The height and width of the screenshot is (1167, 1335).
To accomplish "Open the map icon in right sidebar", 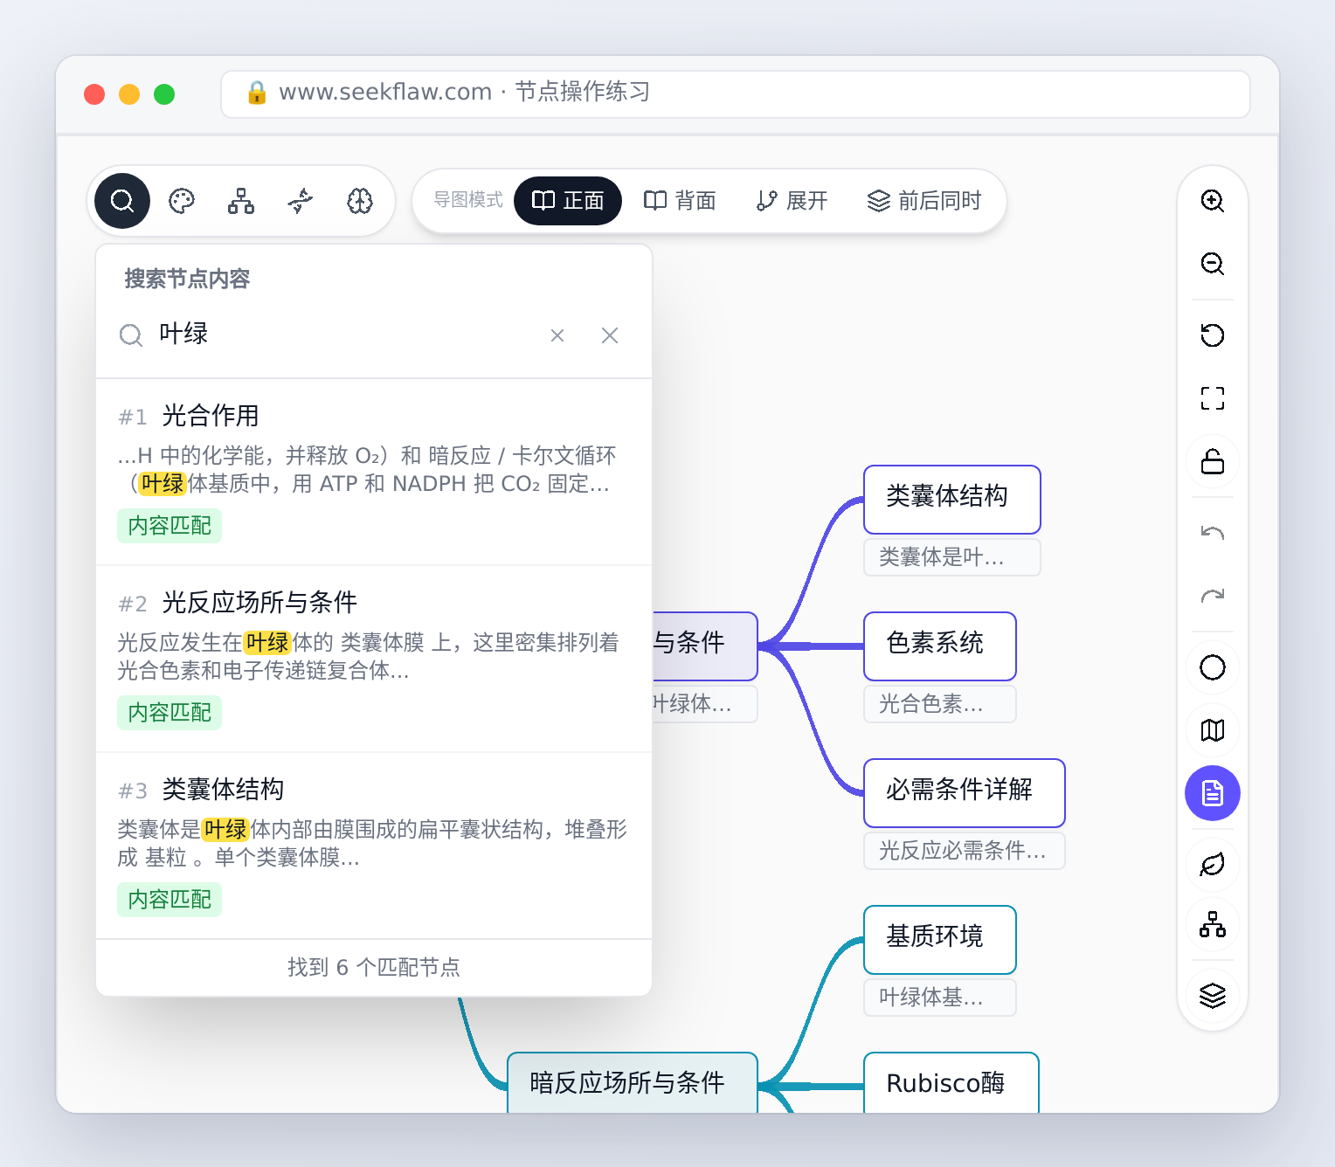I will tap(1213, 730).
